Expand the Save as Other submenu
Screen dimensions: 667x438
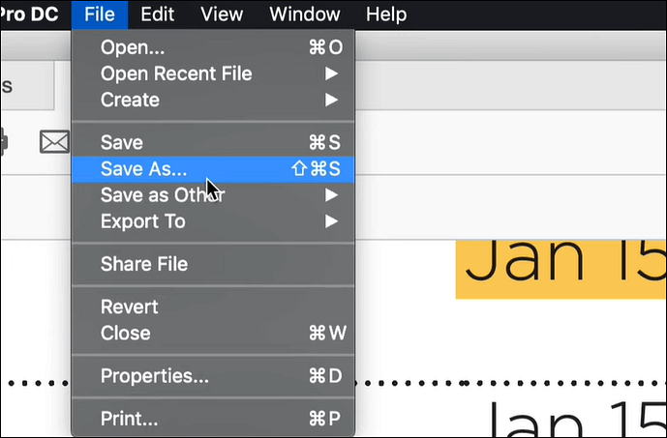point(163,194)
